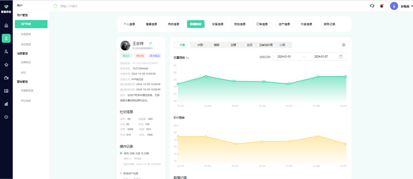
Task: Click the 多次购买 tag
Action: pyautogui.click(x=155, y=56)
